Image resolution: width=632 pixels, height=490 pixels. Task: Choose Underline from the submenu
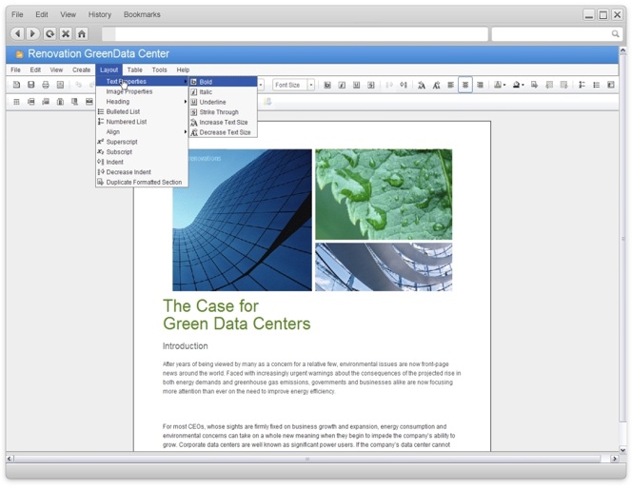223,102
